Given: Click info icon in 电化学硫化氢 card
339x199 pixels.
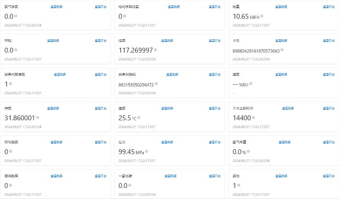Looking at the screenshot, I should pyautogui.click(x=125, y=16).
